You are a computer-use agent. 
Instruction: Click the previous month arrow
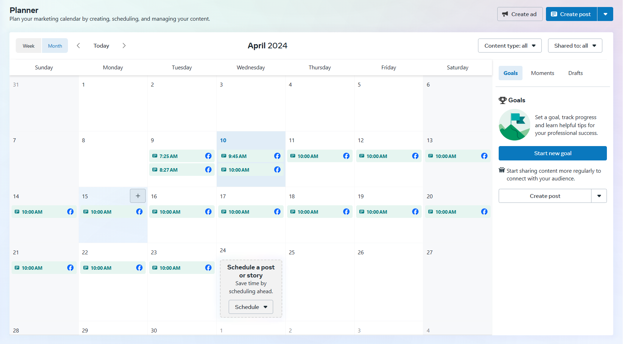tap(78, 46)
